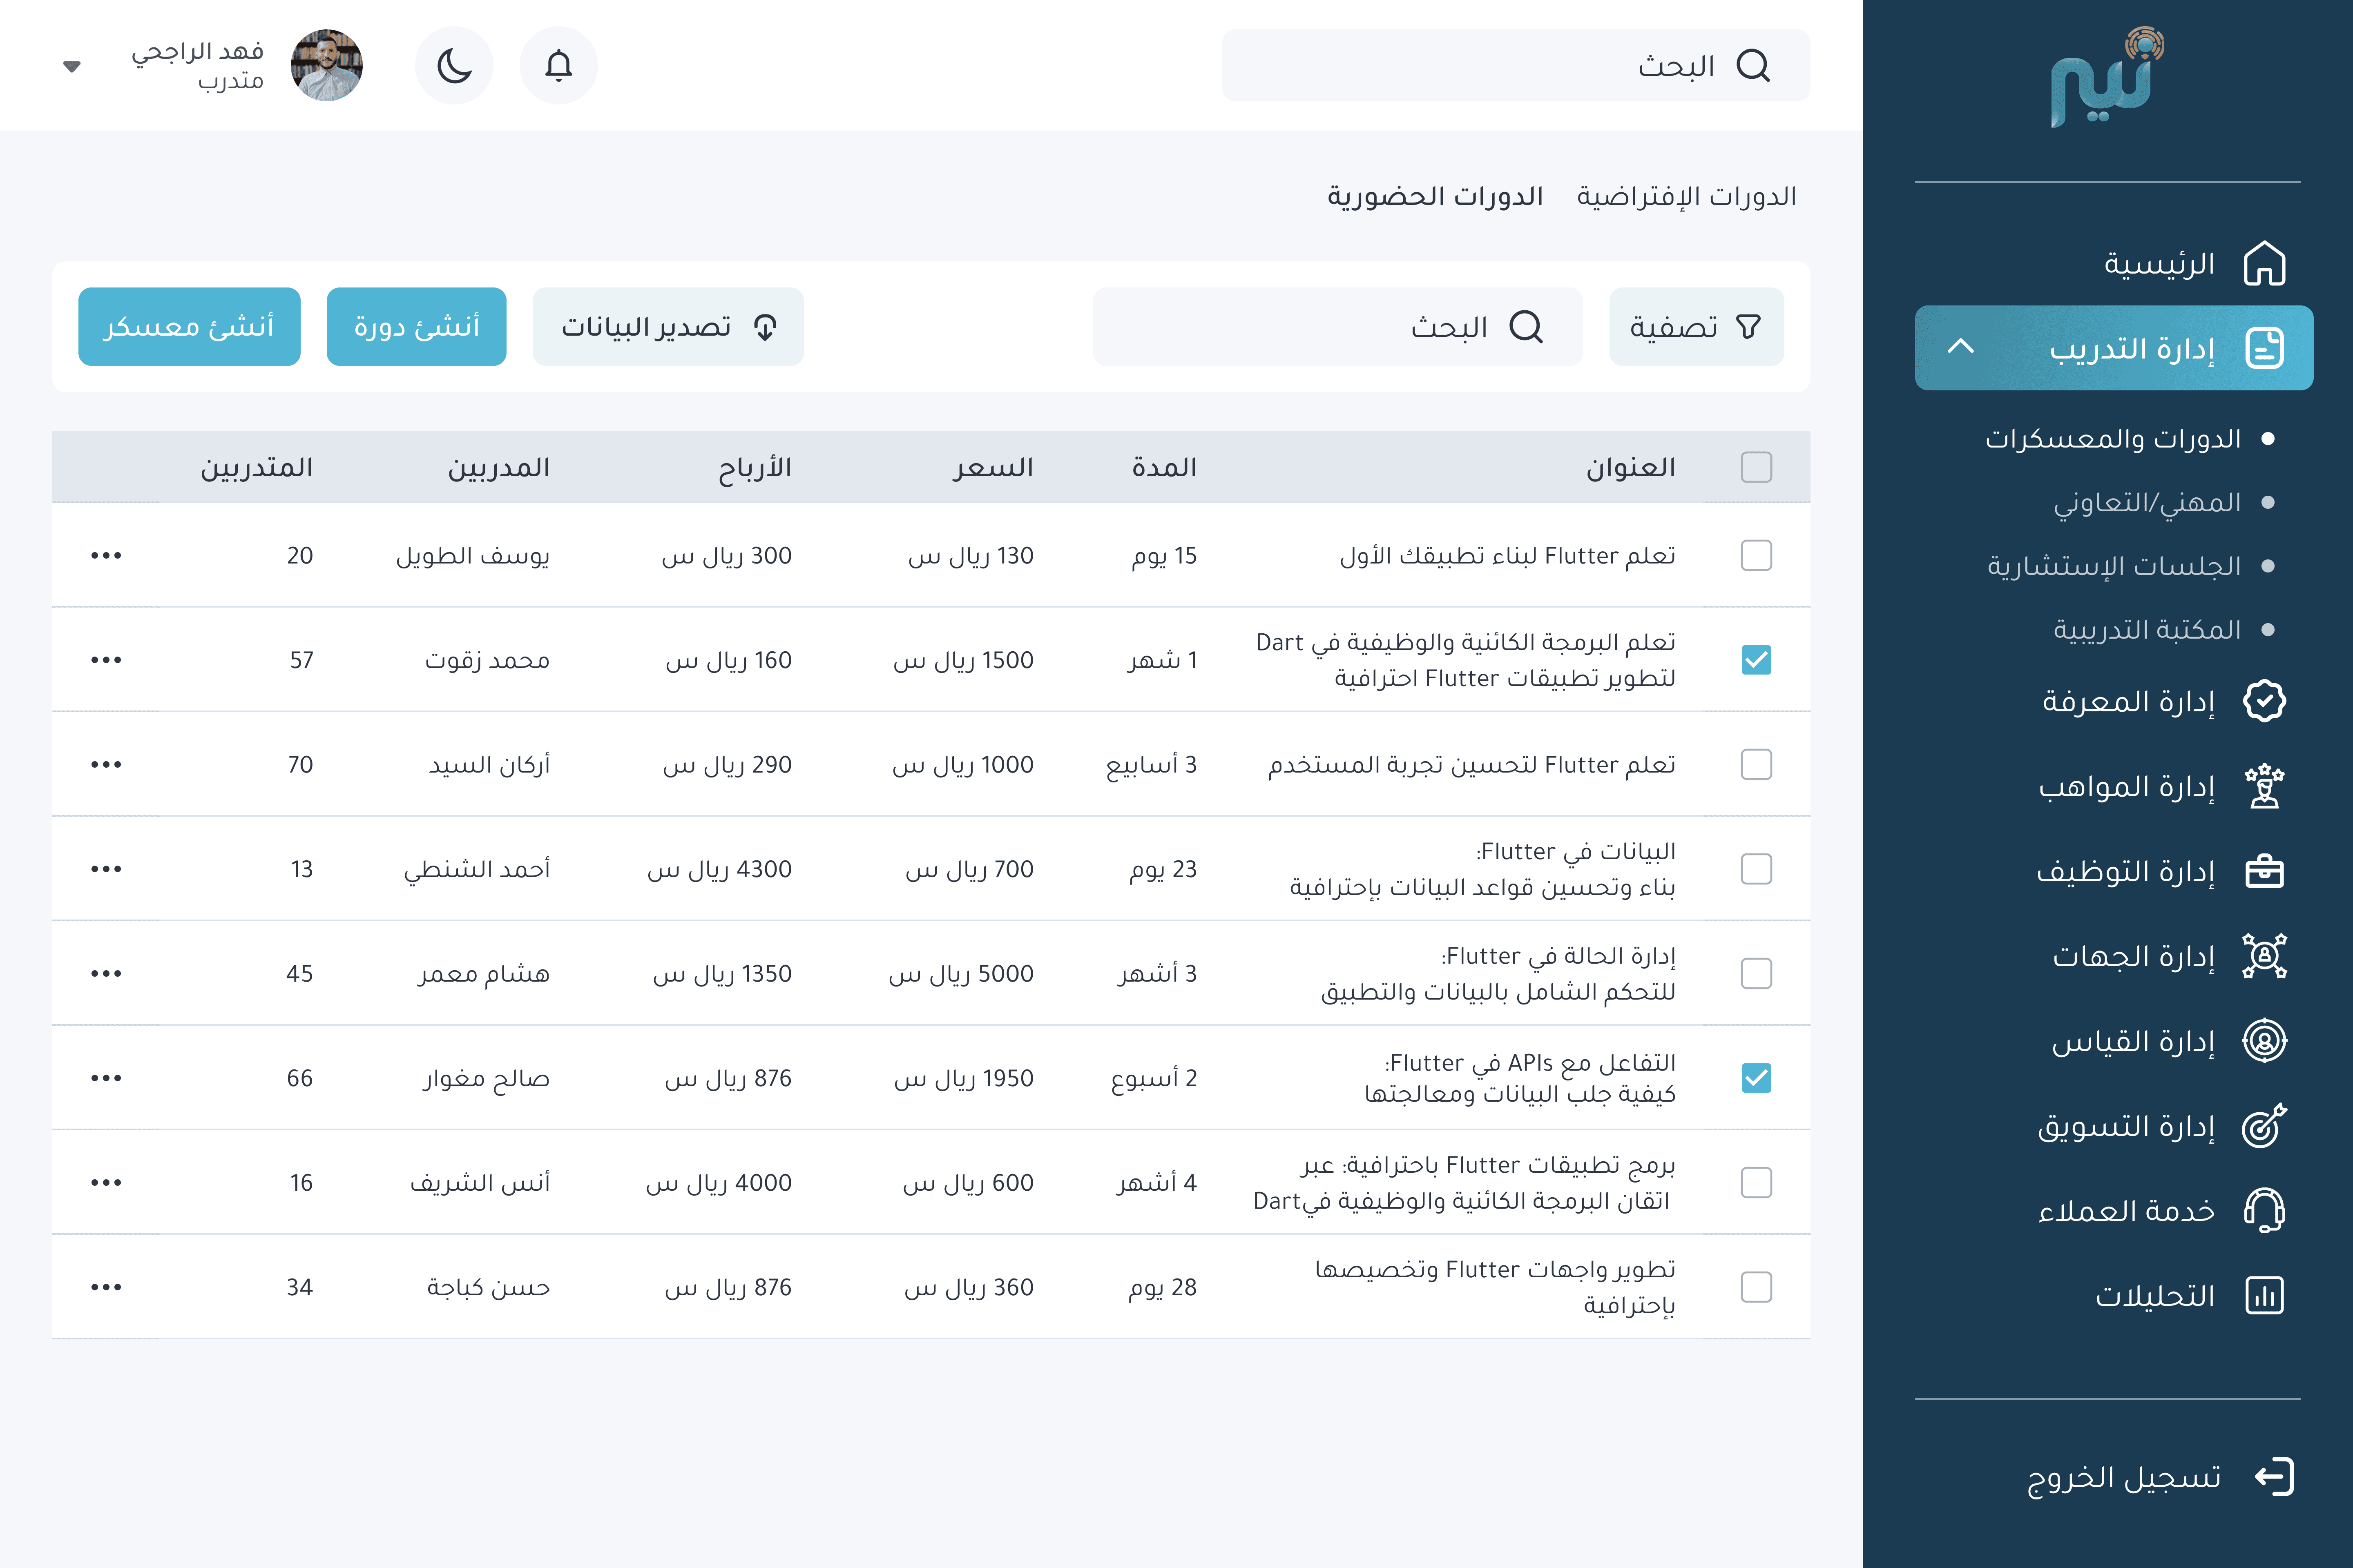This screenshot has height=1568, width=2353.
Task: Check the box for برمج تطبيقات Flutter باحترافية
Action: 1756,1182
